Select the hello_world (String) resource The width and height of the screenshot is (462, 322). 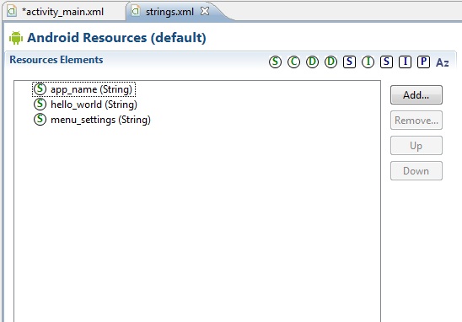pyautogui.click(x=85, y=105)
